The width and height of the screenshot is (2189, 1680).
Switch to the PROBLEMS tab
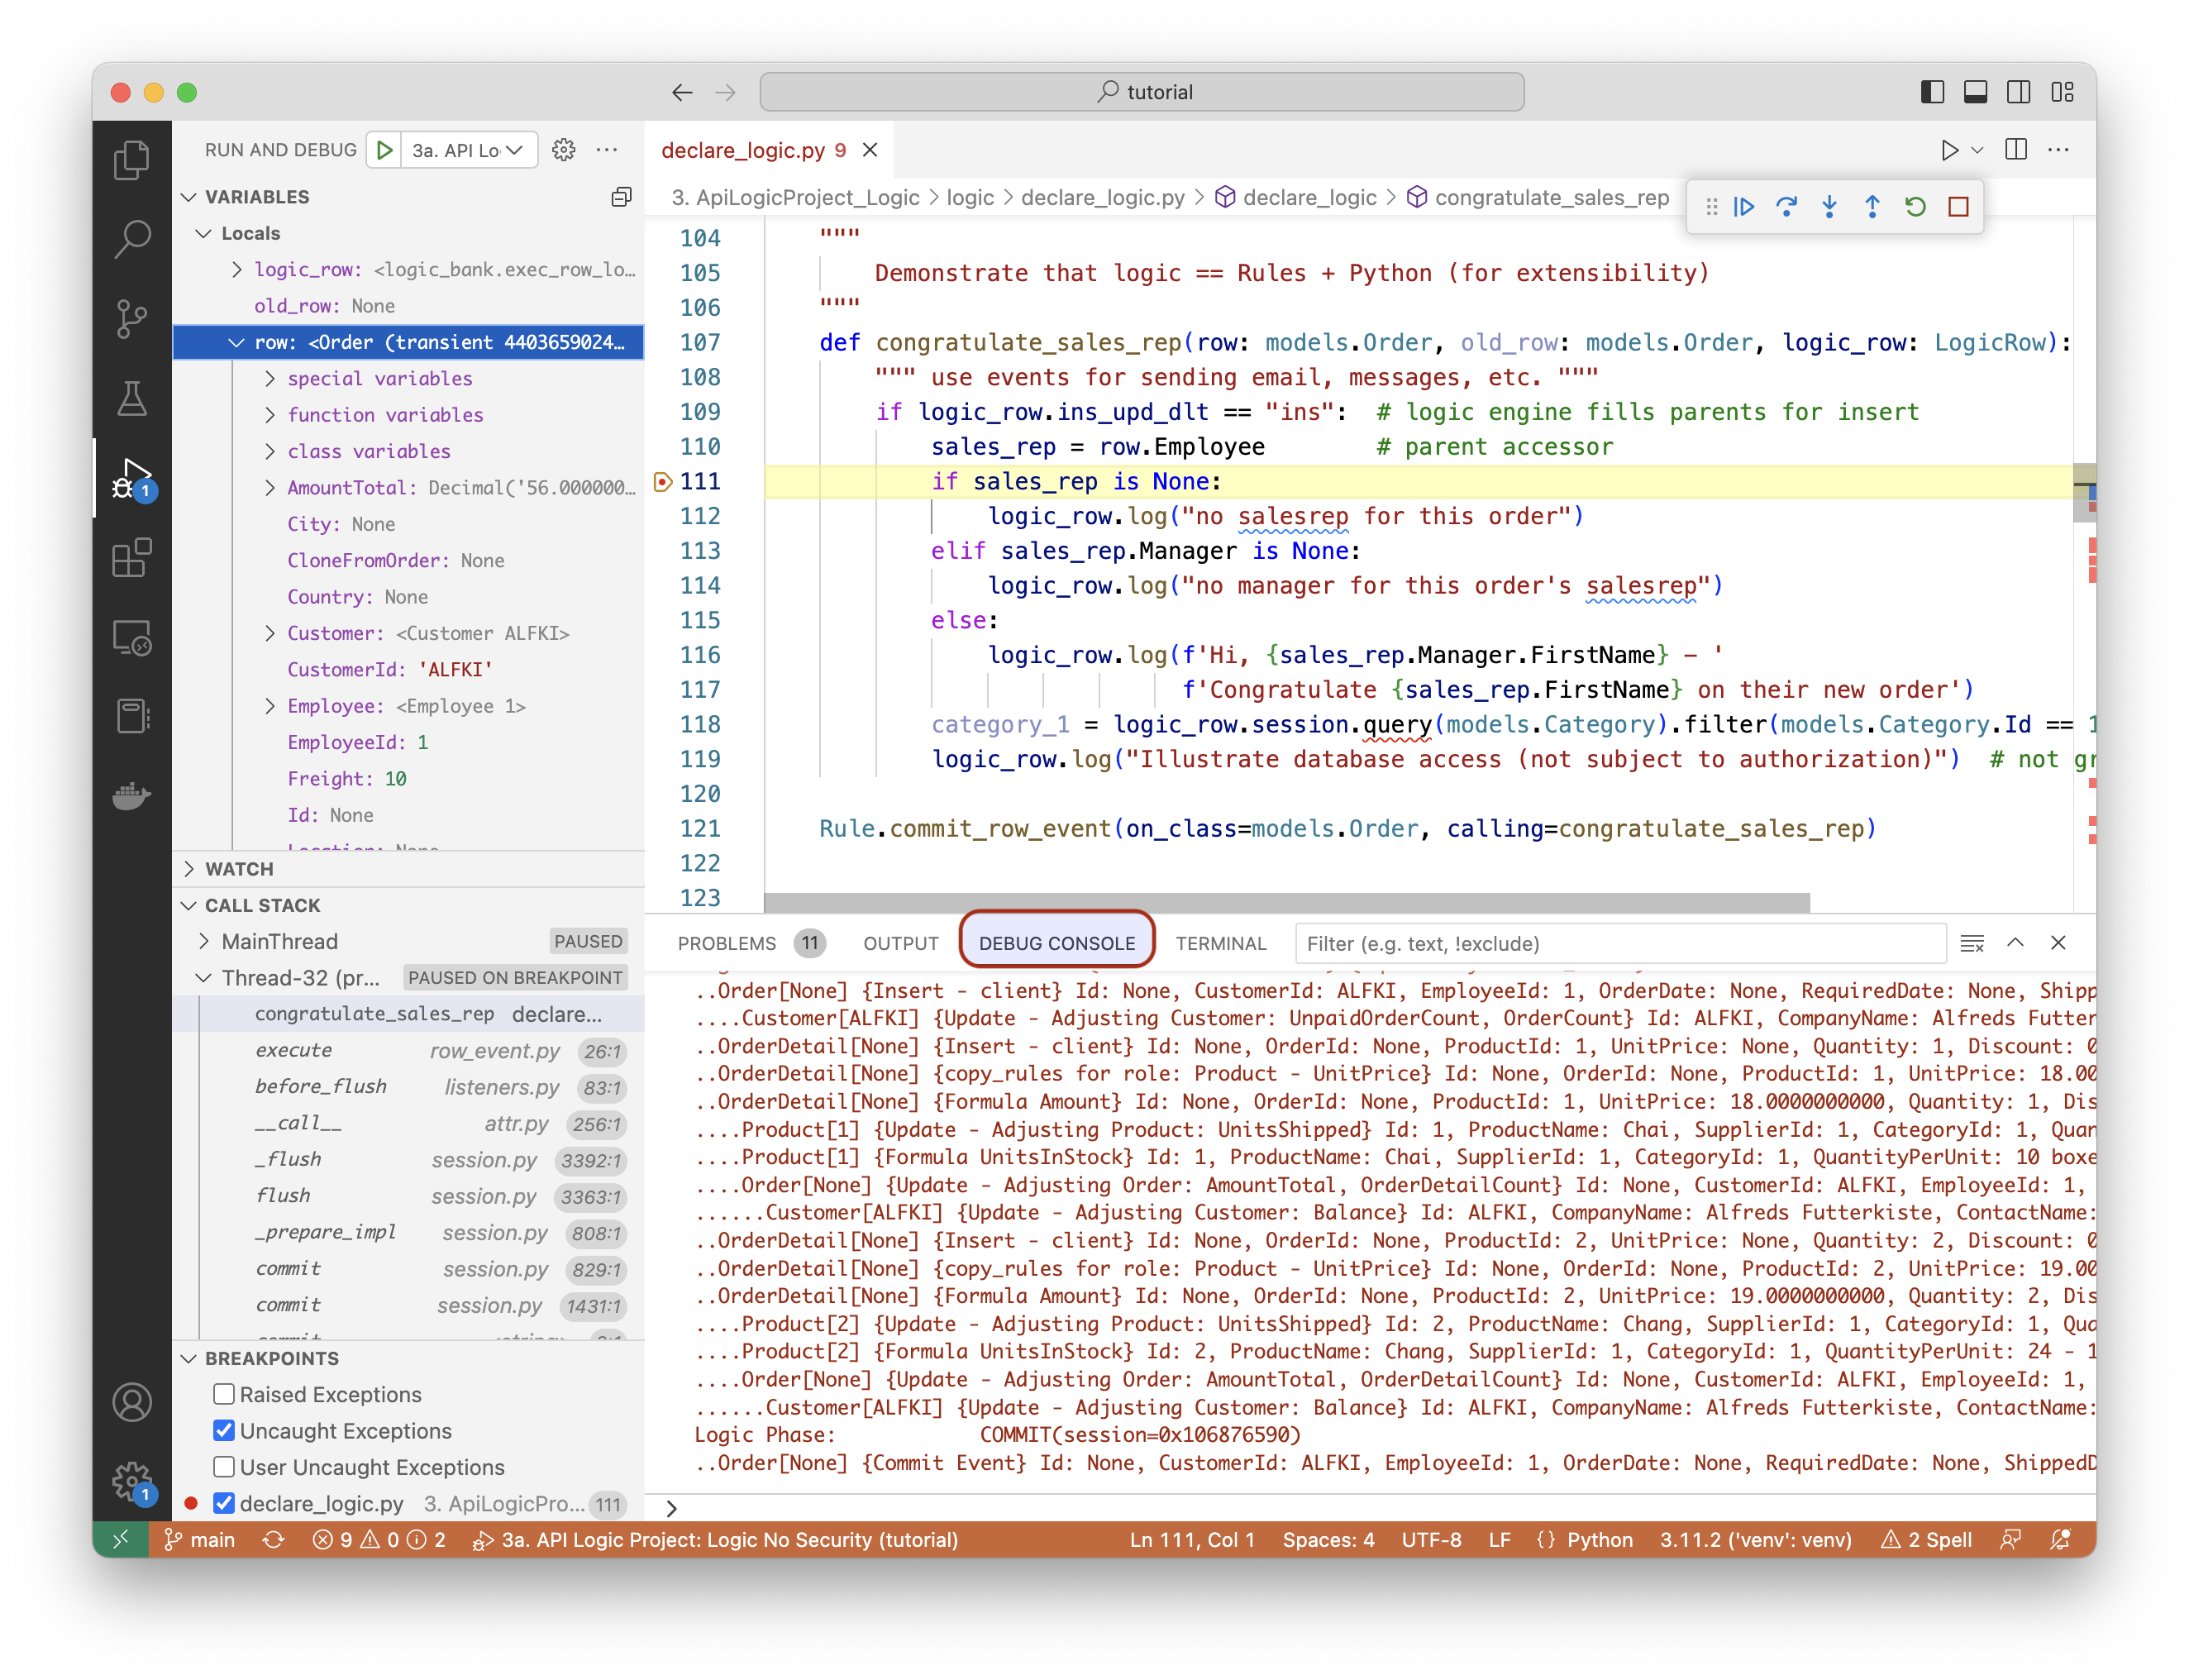(727, 943)
